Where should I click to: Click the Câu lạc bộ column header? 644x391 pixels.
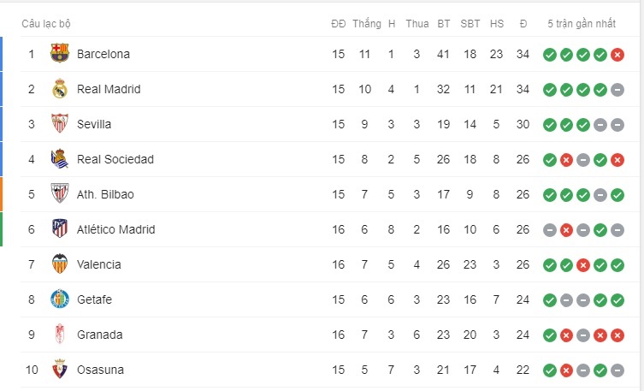point(46,24)
